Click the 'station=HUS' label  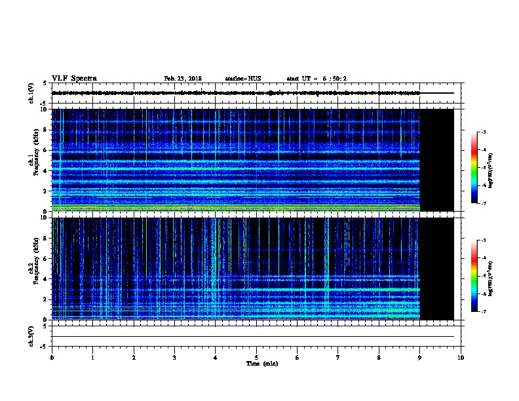[243, 79]
